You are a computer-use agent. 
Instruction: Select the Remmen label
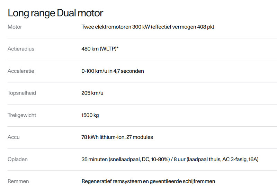(18, 181)
